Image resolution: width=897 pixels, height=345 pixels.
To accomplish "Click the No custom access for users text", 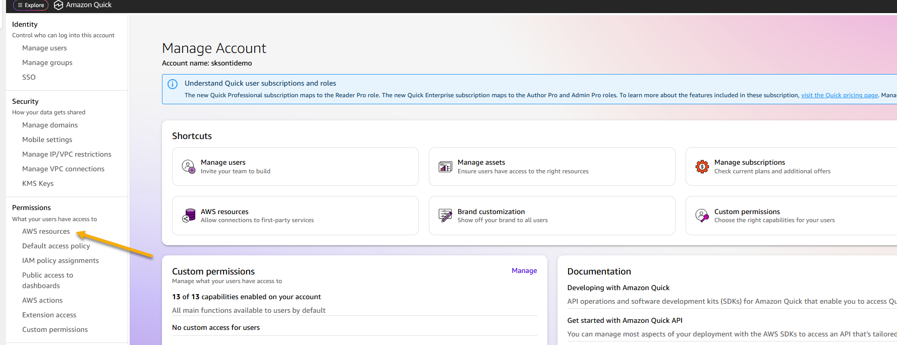I will 216,328.
